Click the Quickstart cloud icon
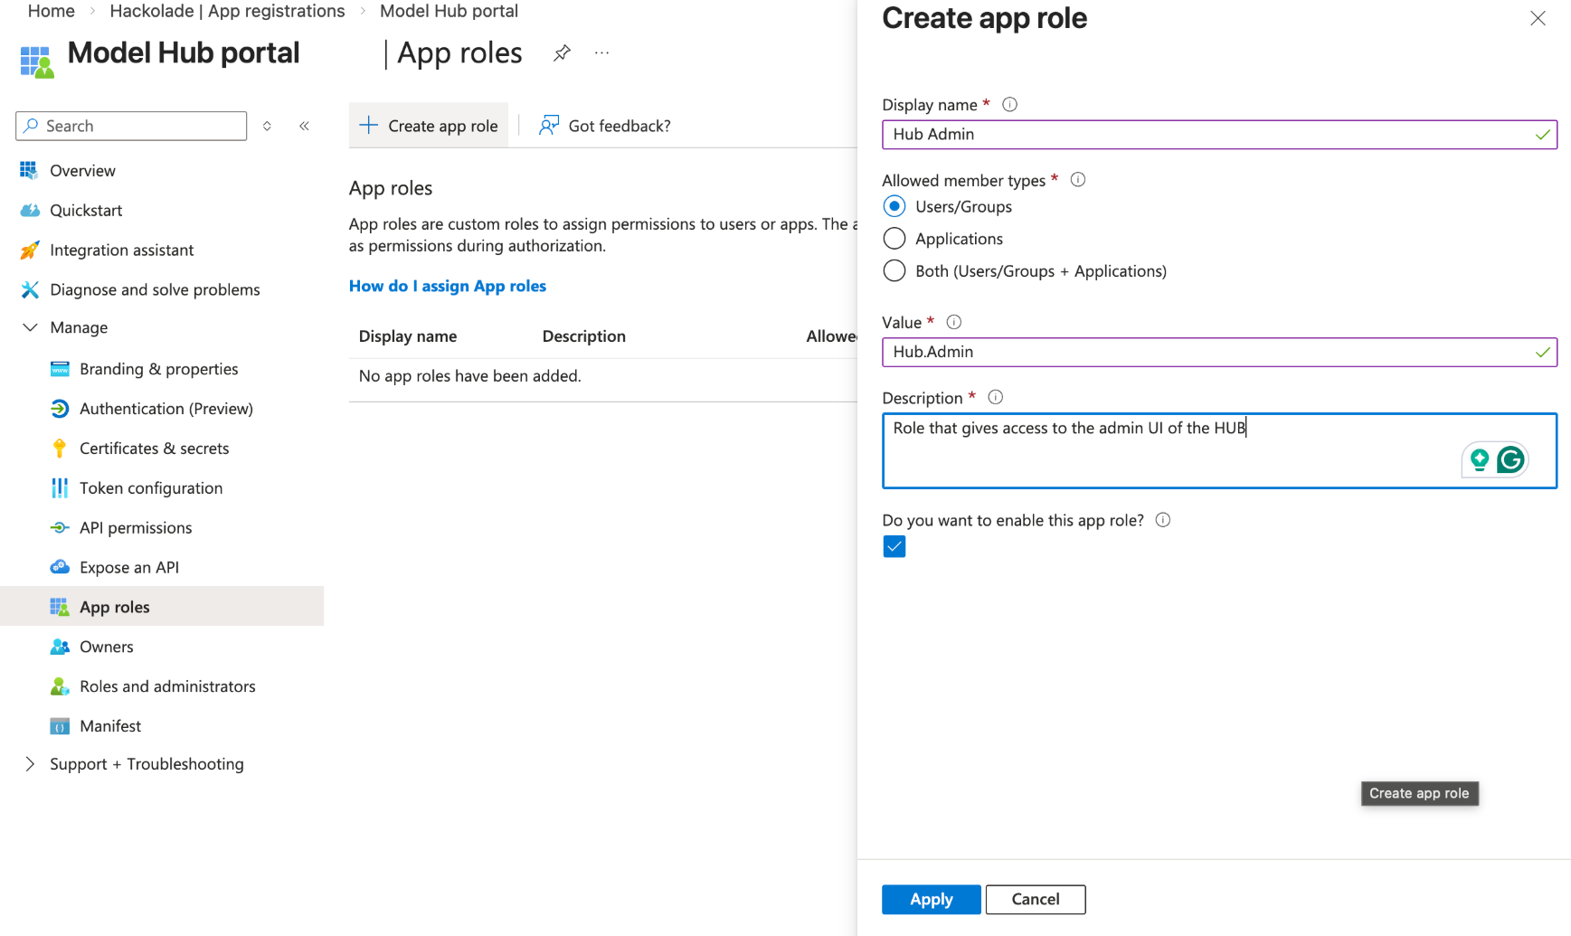Viewport: 1571px width, 936px height. coord(30,210)
